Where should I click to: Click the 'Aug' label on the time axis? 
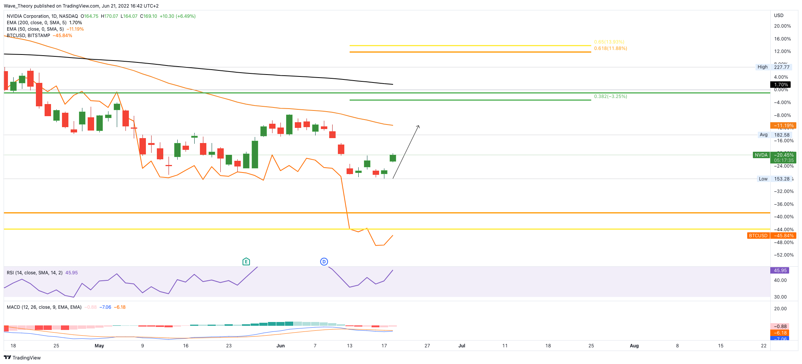click(x=634, y=346)
